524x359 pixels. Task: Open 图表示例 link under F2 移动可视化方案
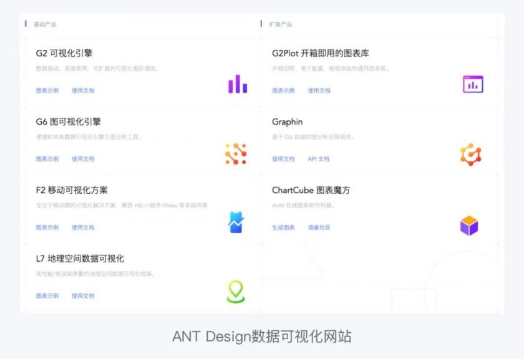coord(47,227)
